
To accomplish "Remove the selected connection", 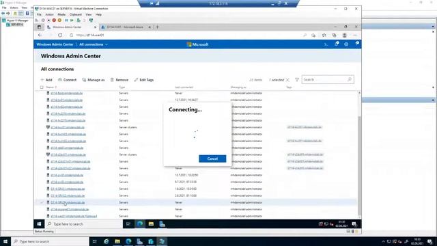I will click(119, 80).
